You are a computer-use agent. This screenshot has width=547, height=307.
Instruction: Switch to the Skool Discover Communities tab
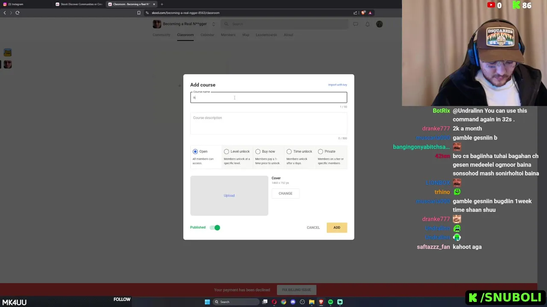click(79, 4)
